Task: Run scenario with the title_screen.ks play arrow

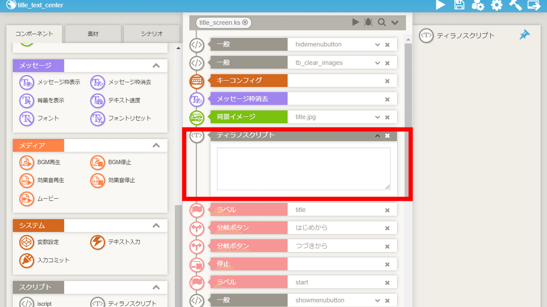Action: [356, 22]
